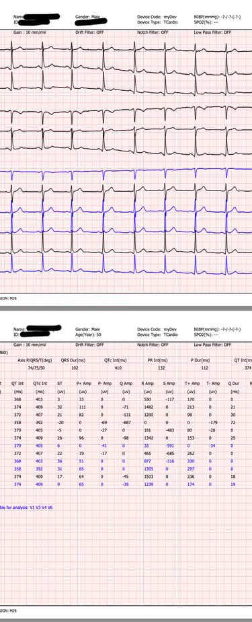This screenshot has height=622, width=252.
Task: Select the 'PR Int(ms)' label
Action: (x=157, y=361)
